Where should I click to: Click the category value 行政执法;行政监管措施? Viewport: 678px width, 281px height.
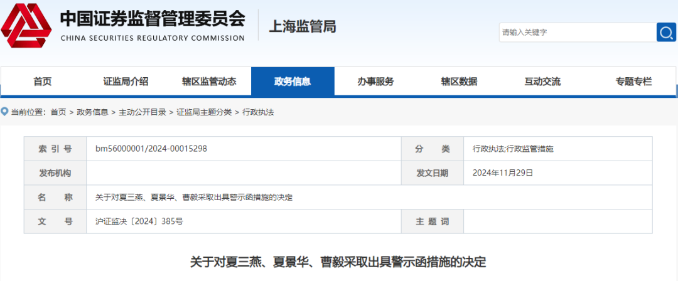click(x=514, y=149)
